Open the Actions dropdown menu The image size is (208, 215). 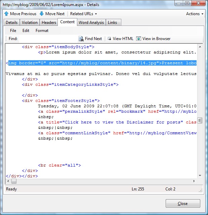[x=195, y=14]
